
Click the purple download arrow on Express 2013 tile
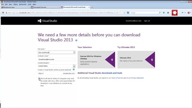point(112,60)
